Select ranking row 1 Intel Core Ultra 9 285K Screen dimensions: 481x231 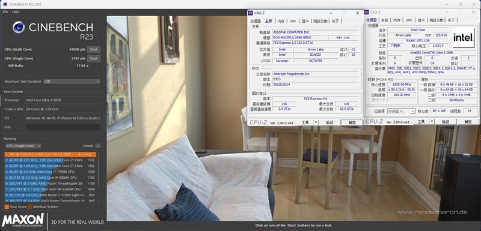click(51, 154)
